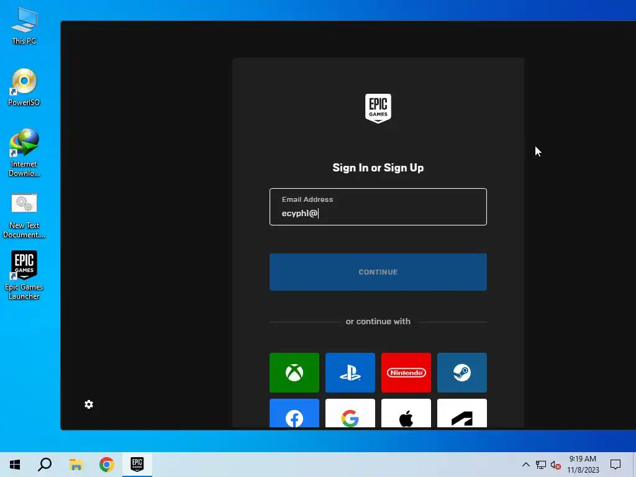Open File Explorer from the taskbar
This screenshot has width=636, height=477.
[x=76, y=465]
